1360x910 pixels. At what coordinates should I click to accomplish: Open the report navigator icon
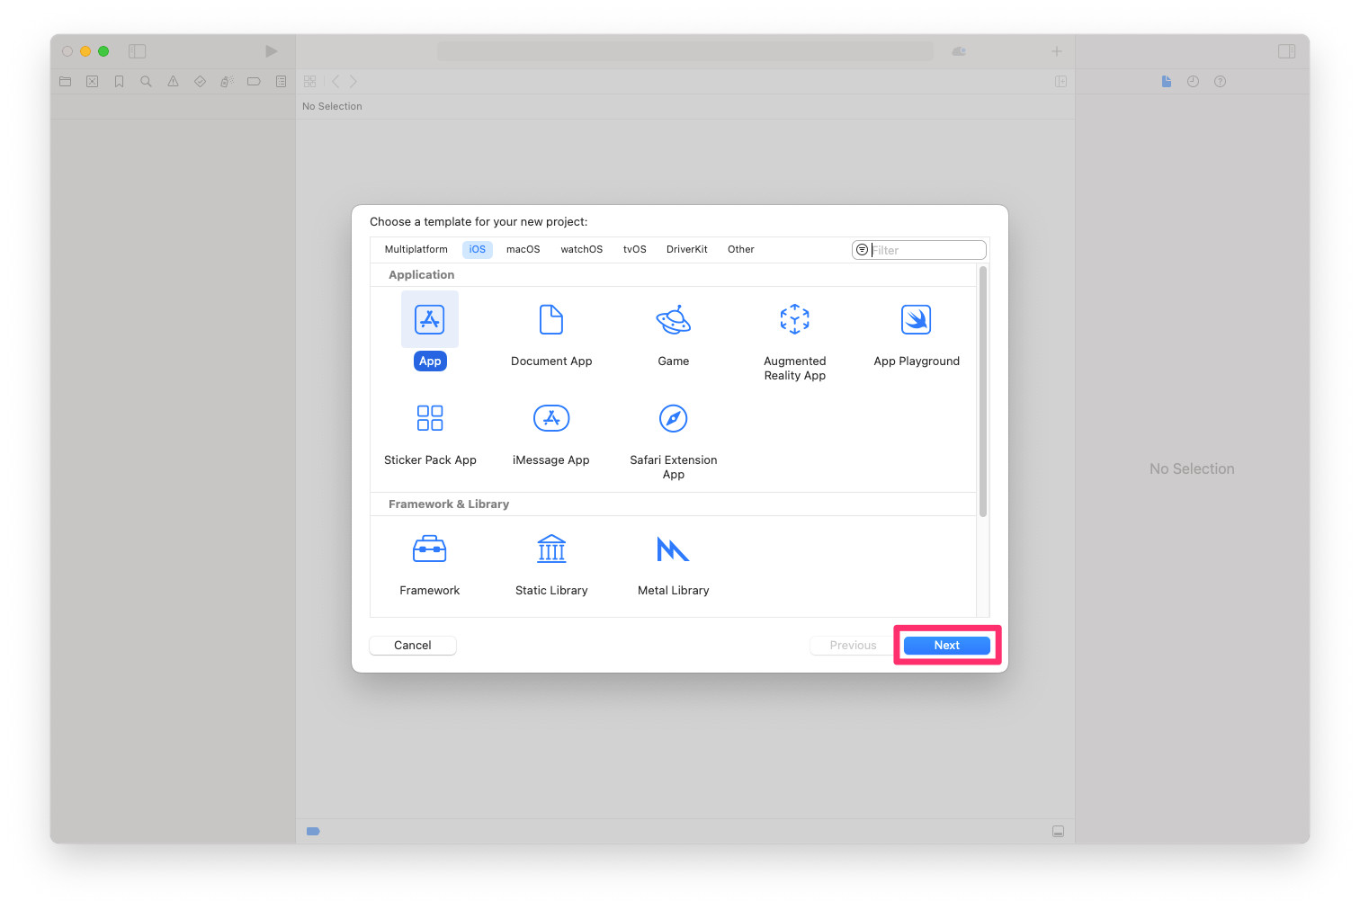click(281, 81)
